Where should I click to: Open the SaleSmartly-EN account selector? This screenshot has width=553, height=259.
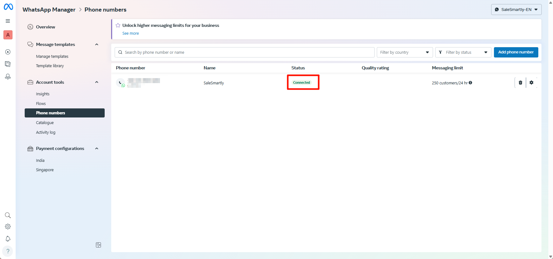[x=516, y=9]
